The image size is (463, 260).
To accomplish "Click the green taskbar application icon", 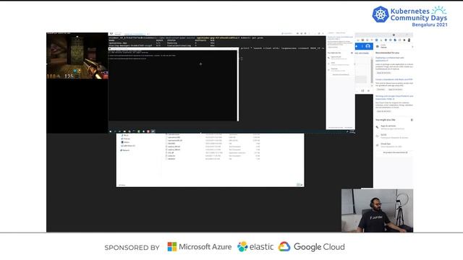I will tap(139, 131).
